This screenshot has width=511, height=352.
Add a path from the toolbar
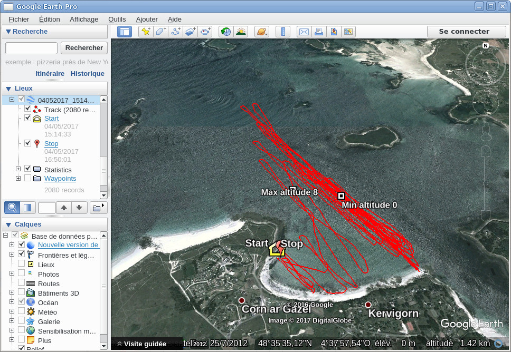176,32
